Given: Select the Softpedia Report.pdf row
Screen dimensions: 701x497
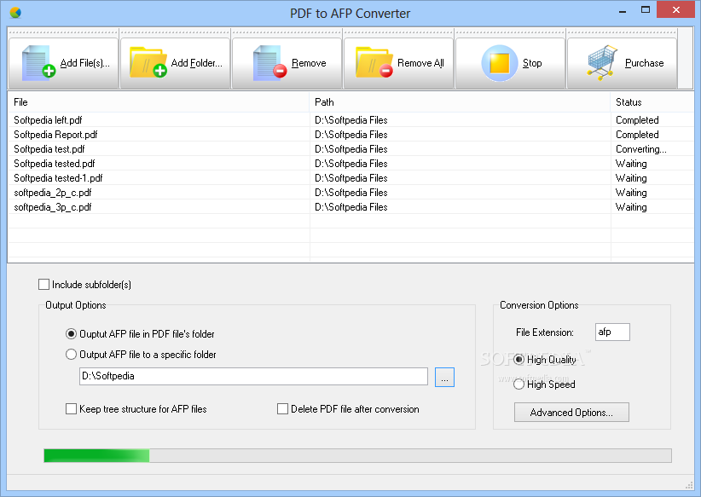Looking at the screenshot, I should [351, 135].
